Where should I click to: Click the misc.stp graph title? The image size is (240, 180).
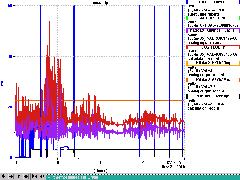click(100, 3)
